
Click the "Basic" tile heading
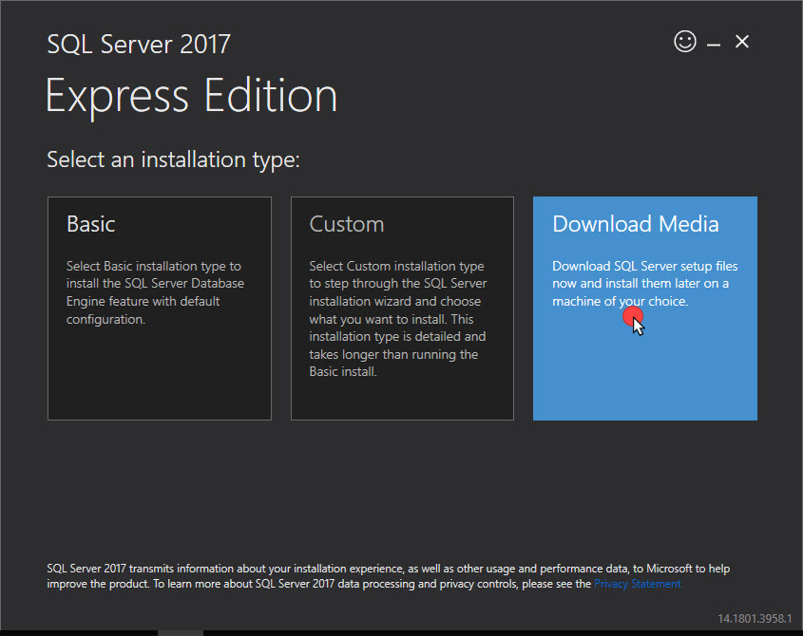[x=91, y=224]
